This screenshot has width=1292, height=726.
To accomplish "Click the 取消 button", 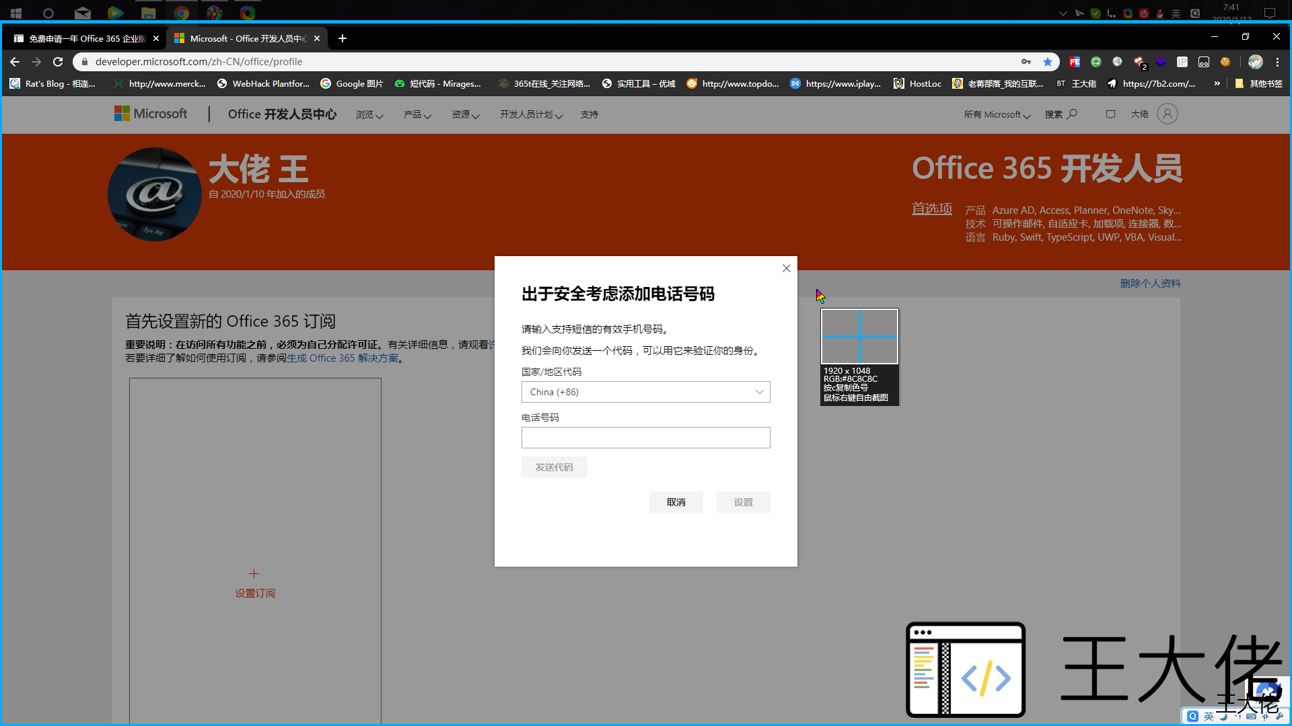I will tap(676, 502).
